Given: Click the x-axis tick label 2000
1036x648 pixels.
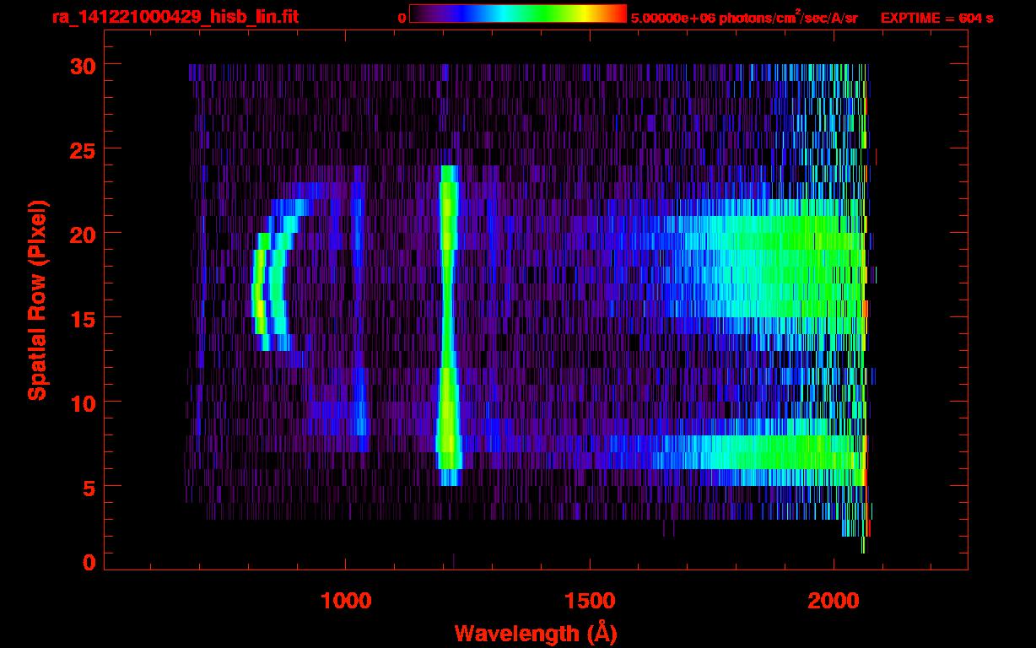Looking at the screenshot, I should coord(834,600).
